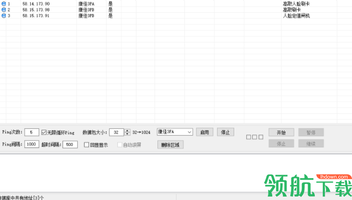The height and width of the screenshot is (200, 352).
Task: Increase packet size with up arrow
Action: tap(127, 131)
